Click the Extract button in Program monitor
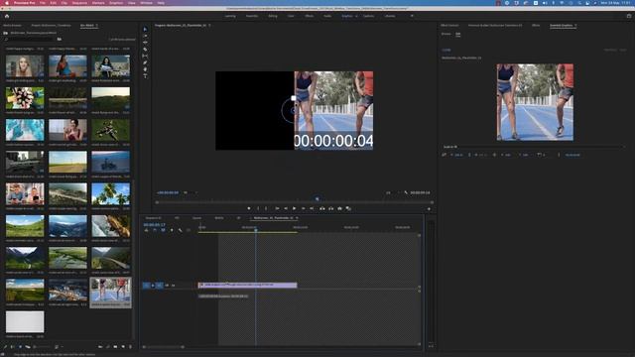This screenshot has width=635, height=357. 330,208
